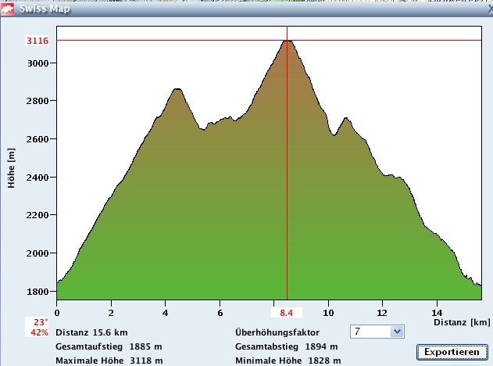Click the red 3116 elevation readout label
The height and width of the screenshot is (366, 493).
pos(38,40)
